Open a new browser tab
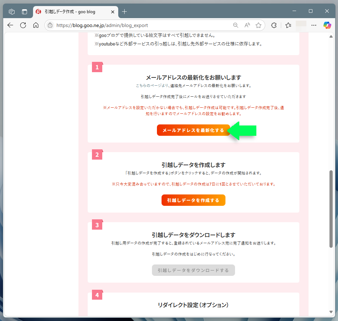Image resolution: width=338 pixels, height=321 pixels. pos(124,12)
